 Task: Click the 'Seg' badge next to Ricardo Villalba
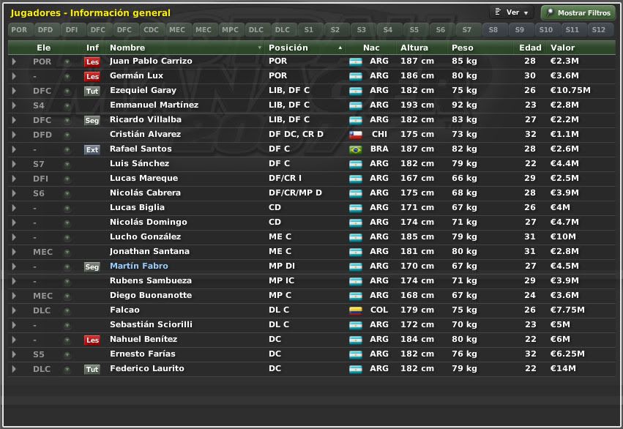tap(92, 120)
